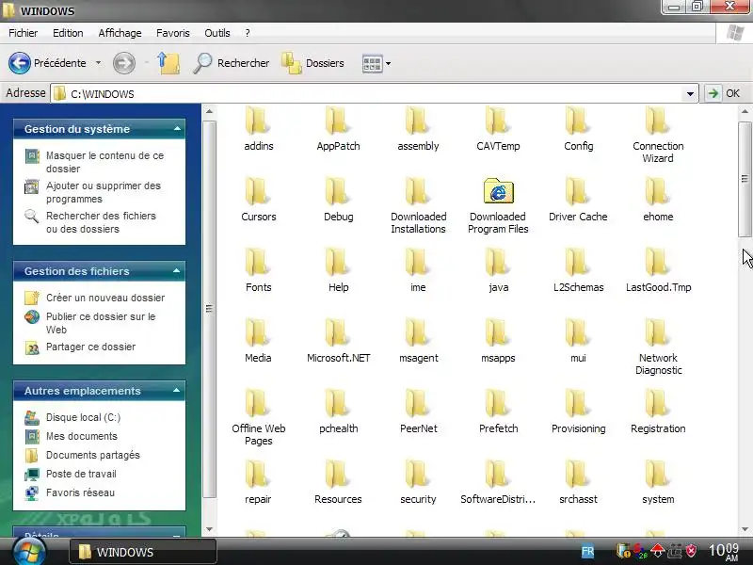The height and width of the screenshot is (565, 753).
Task: Click the Start orb button
Action: (29, 551)
